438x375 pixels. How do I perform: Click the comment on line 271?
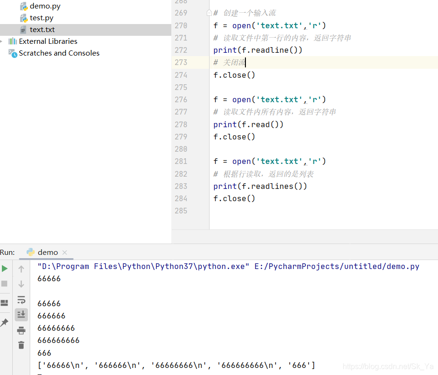click(282, 38)
